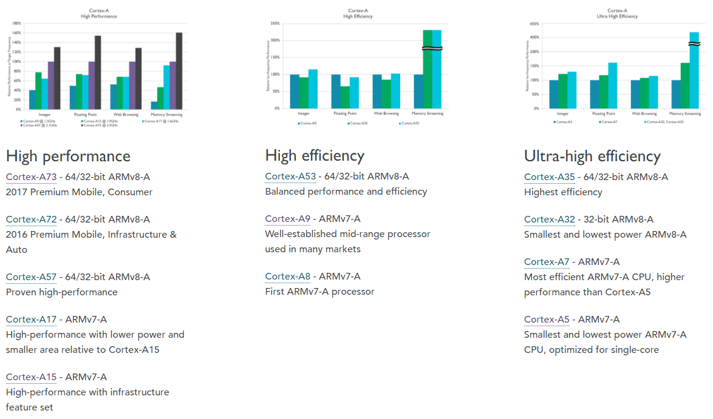This screenshot has height=419, width=713.
Task: Click the High Efficiency bar chart image
Action: [x=358, y=67]
